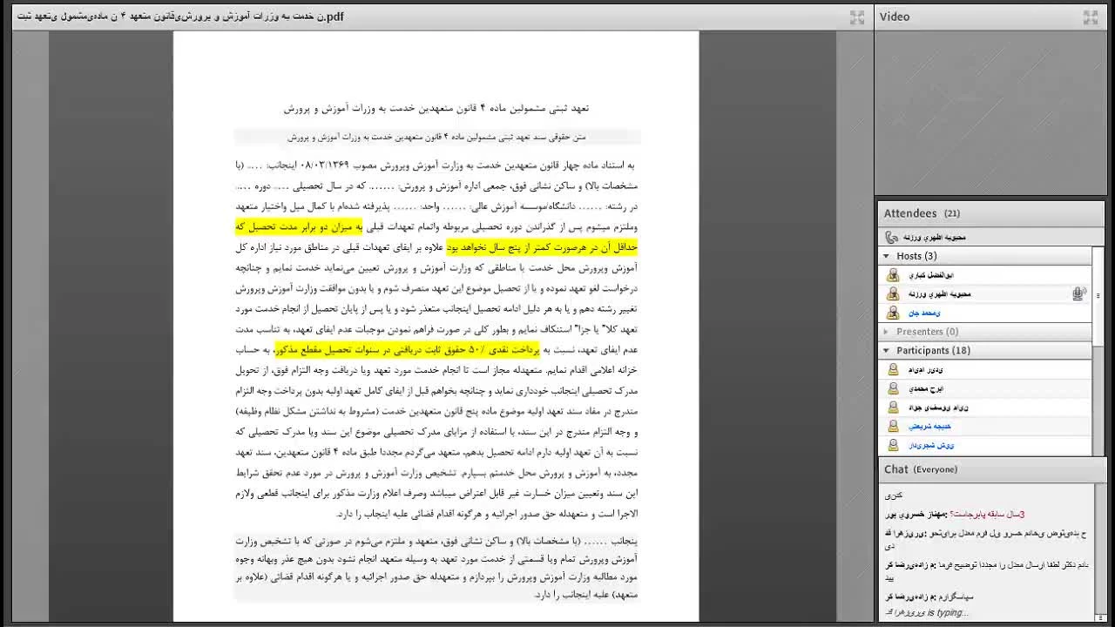Select the fourth participant with blue name
The width and height of the screenshot is (1115, 627).
pos(929,427)
